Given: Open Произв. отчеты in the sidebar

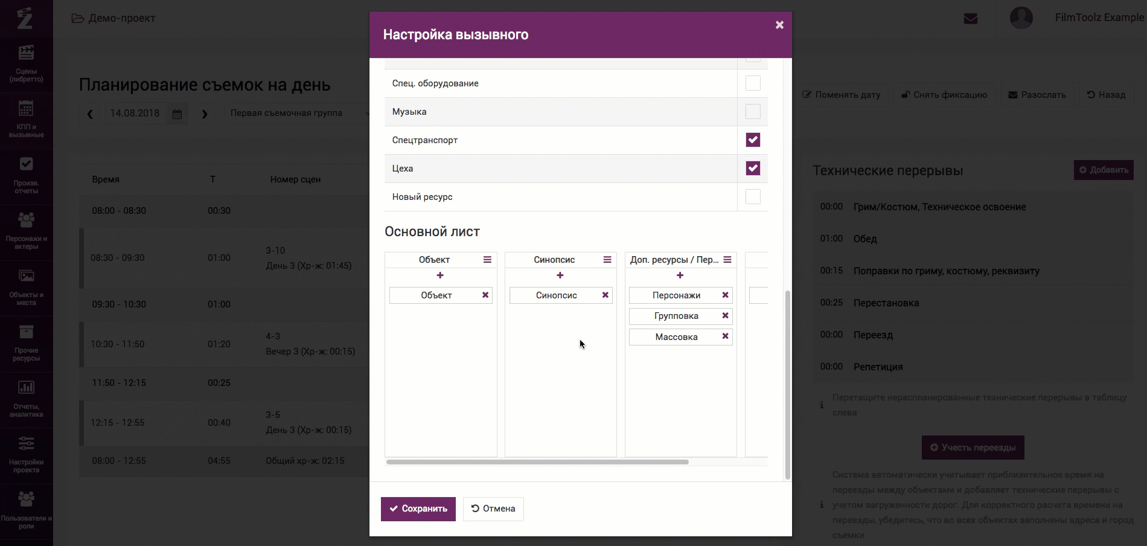Looking at the screenshot, I should click(26, 176).
